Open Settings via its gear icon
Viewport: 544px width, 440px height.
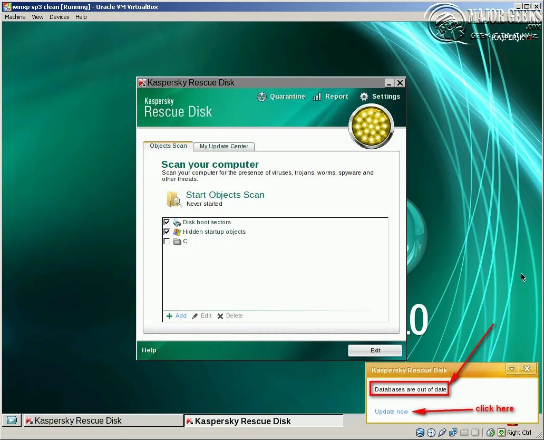pos(364,97)
